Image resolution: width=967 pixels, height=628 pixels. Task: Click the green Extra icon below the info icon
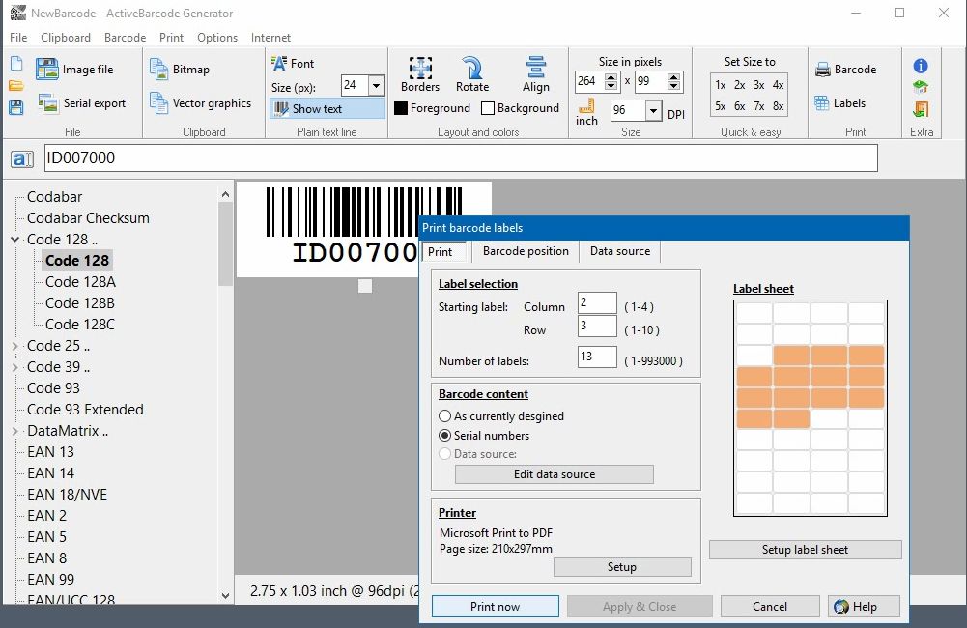coord(921,86)
